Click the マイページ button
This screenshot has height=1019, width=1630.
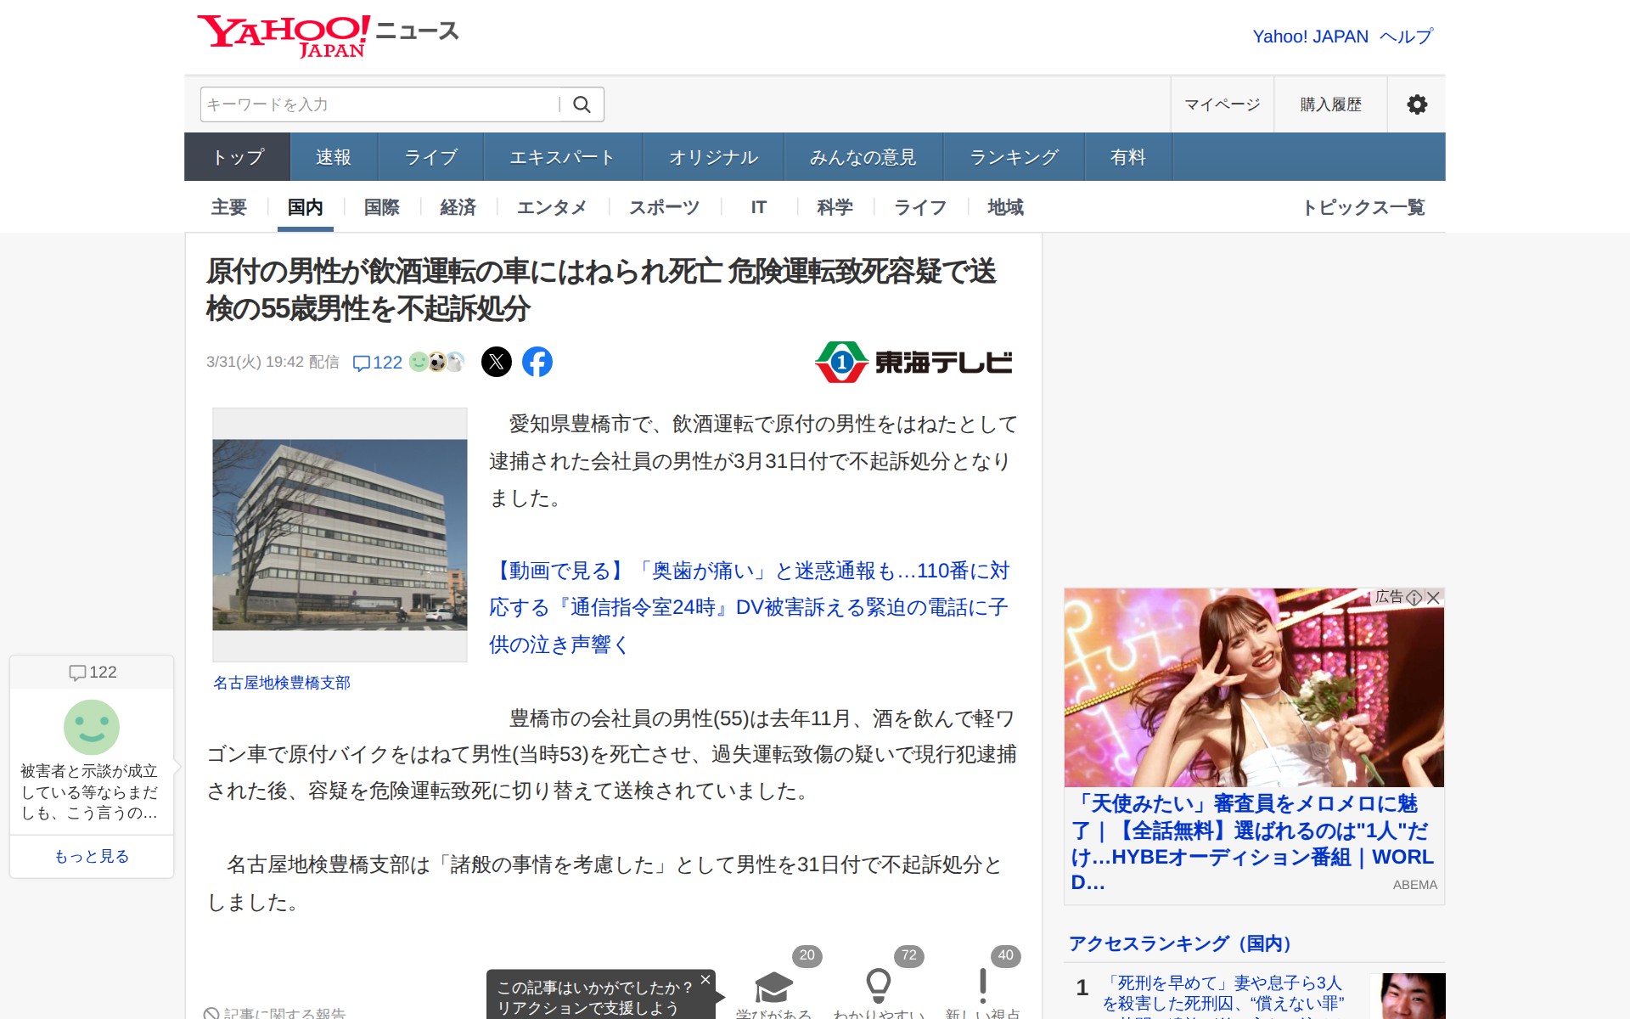click(x=1222, y=104)
